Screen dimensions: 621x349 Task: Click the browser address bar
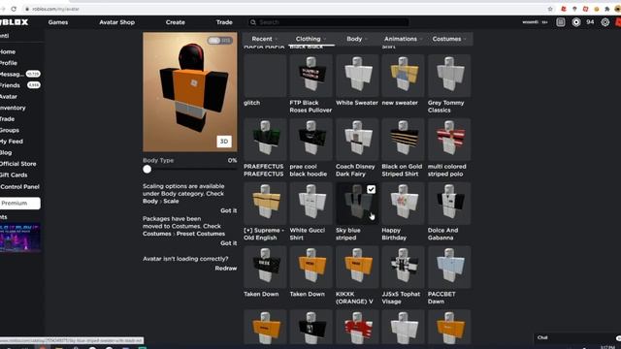[x=284, y=9]
